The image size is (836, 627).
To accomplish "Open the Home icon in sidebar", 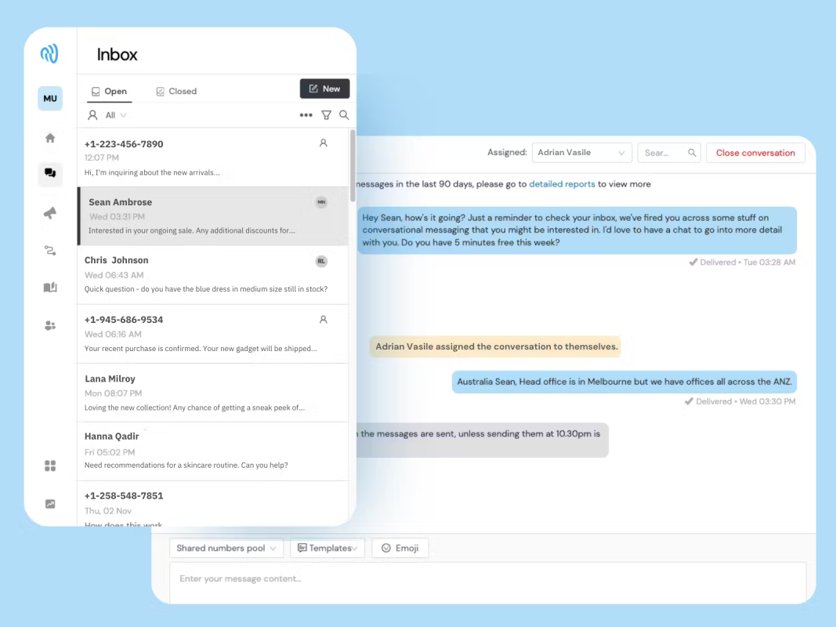I will point(50,138).
